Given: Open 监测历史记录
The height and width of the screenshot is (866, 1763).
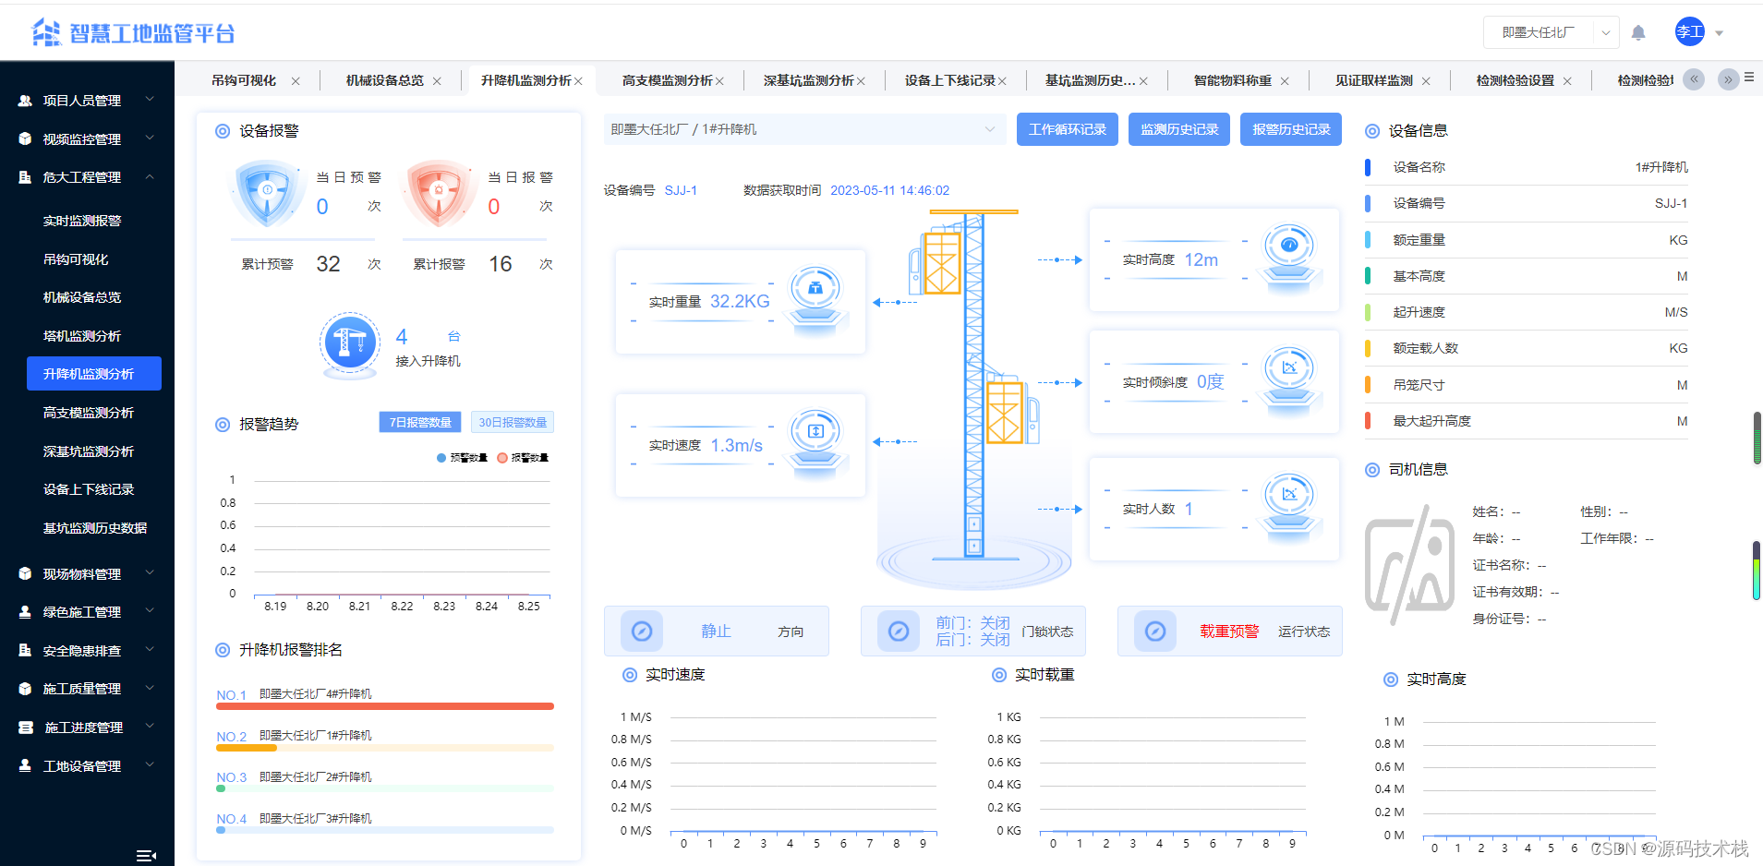Looking at the screenshot, I should (1179, 129).
